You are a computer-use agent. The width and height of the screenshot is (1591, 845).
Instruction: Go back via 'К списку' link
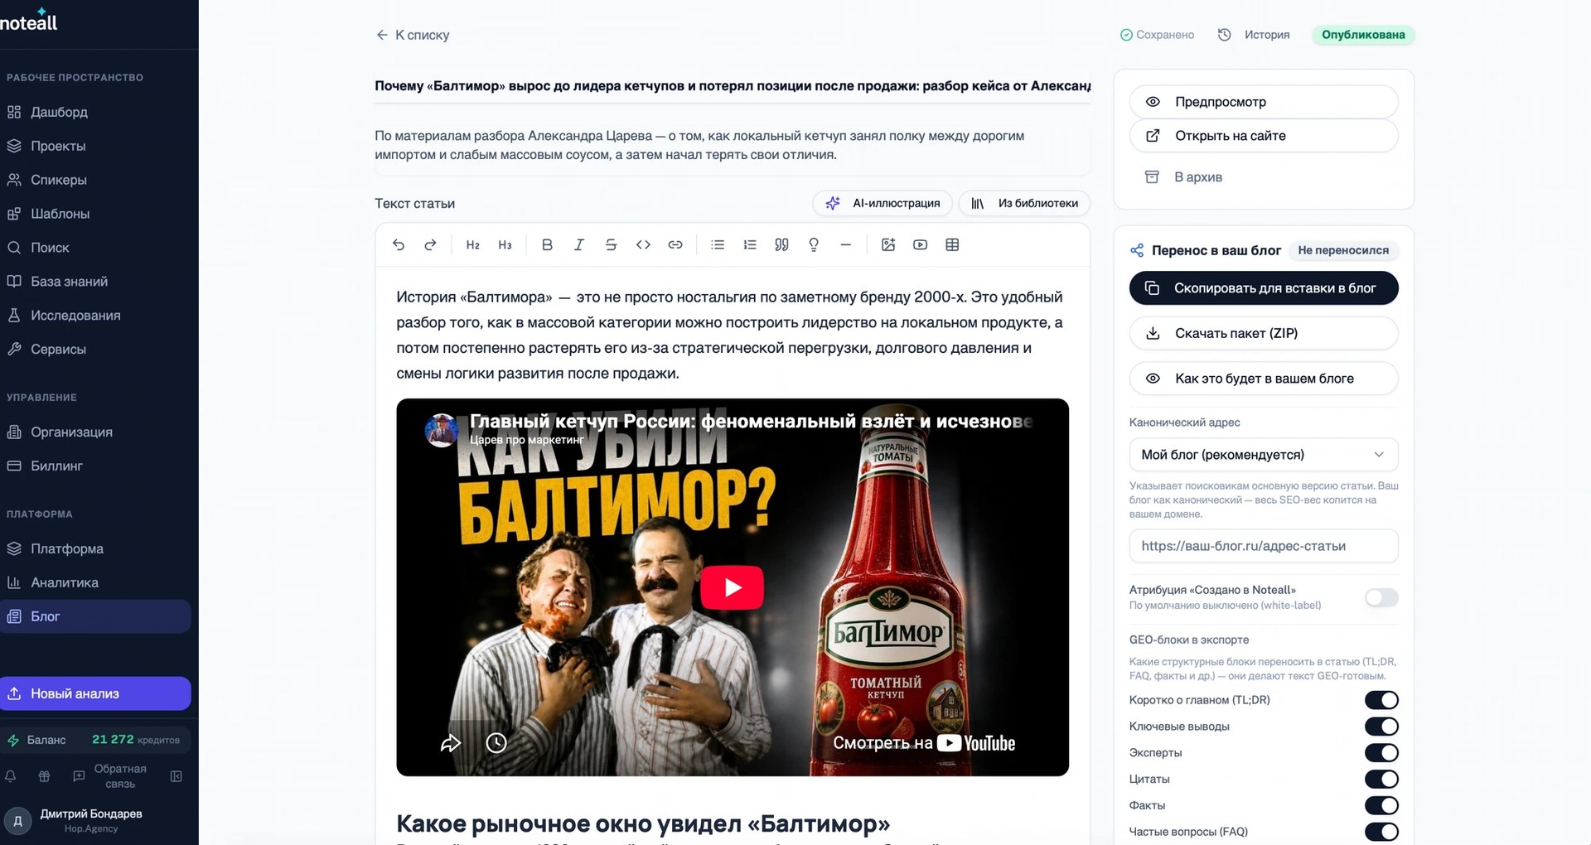pos(413,35)
